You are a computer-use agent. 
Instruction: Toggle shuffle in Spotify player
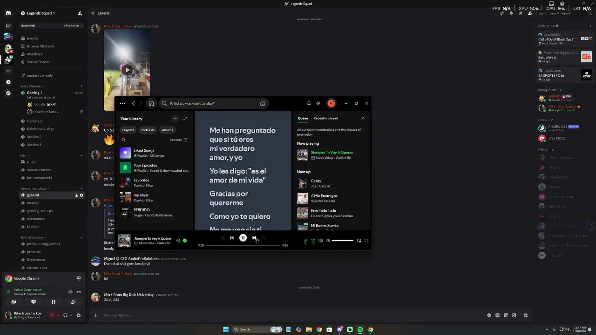[x=222, y=238]
